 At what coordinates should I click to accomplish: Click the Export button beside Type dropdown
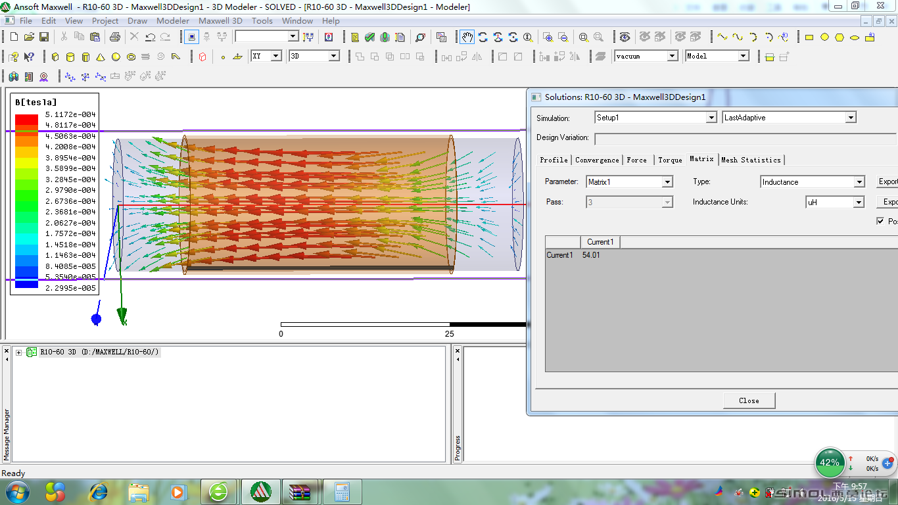(888, 181)
